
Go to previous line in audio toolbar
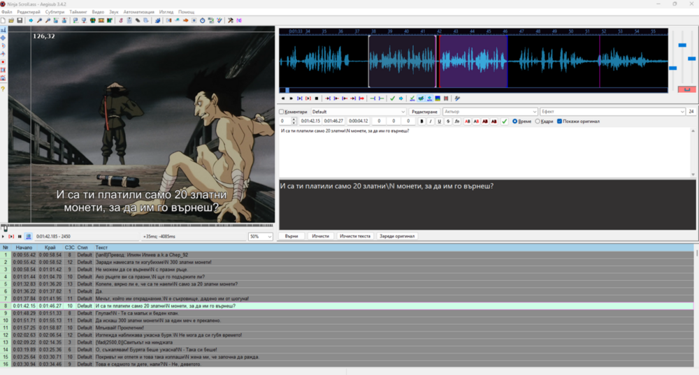[x=283, y=98]
